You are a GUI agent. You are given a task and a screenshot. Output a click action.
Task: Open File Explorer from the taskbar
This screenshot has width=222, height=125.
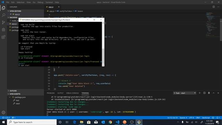tap(82, 122)
